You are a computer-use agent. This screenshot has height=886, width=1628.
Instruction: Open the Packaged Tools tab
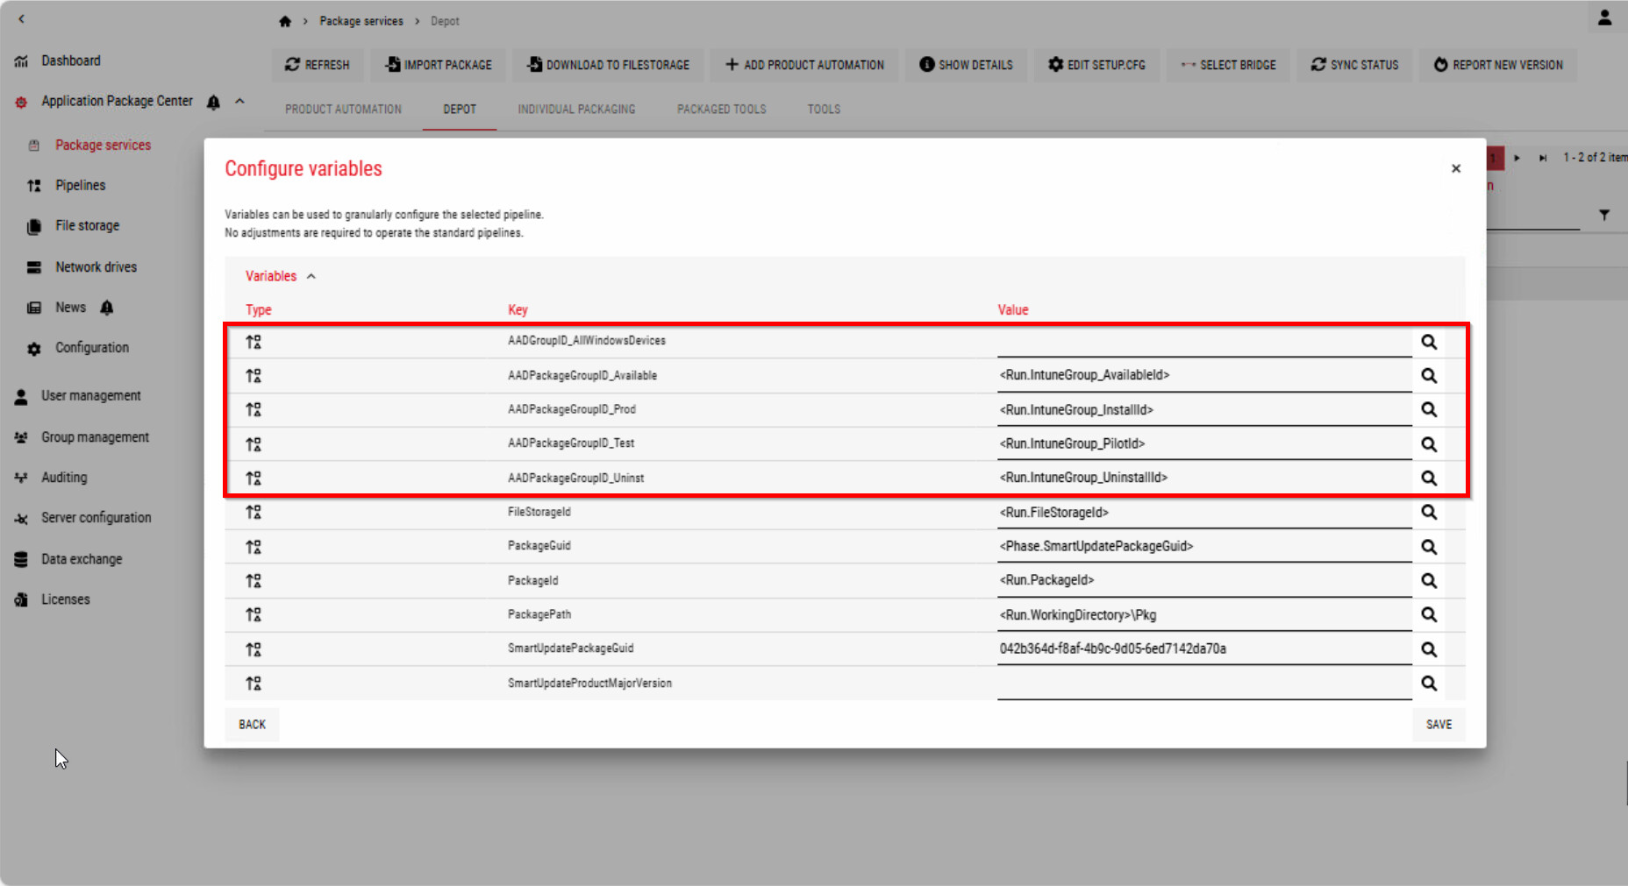coord(721,110)
